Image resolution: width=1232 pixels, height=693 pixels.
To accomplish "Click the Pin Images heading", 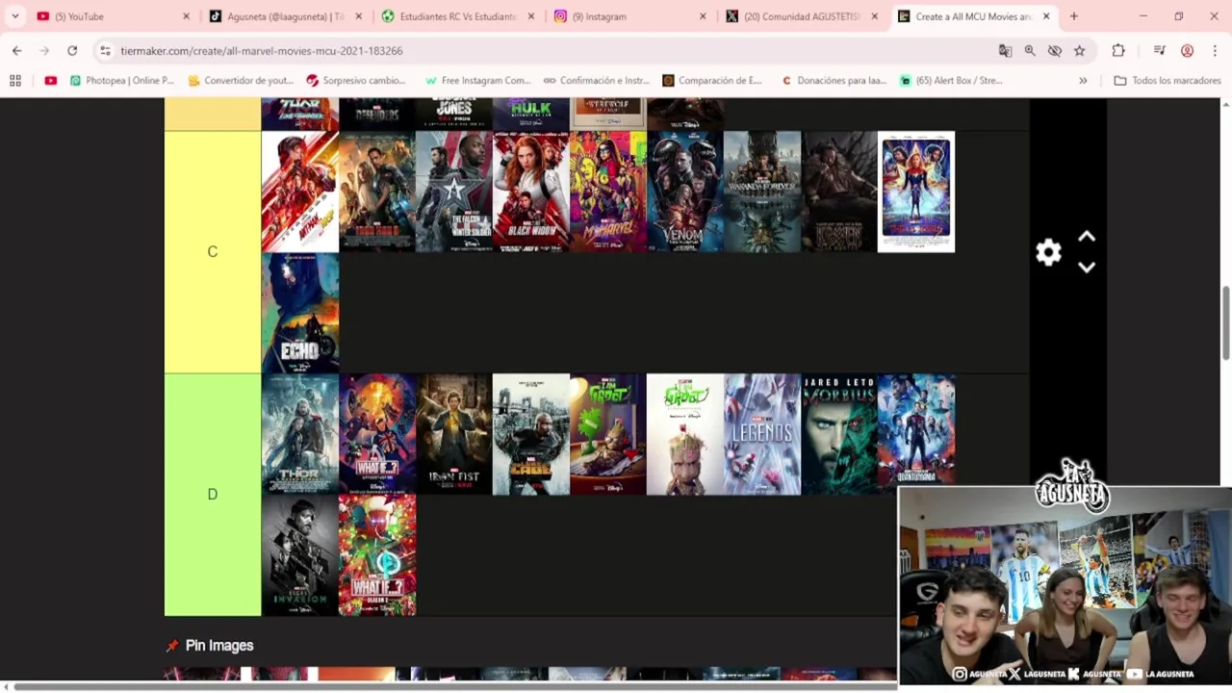I will pos(219,646).
